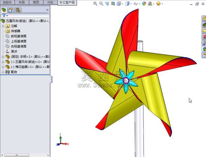Click the View Orientation cube icon
Viewport: 206px width, 157px height.
119,4
